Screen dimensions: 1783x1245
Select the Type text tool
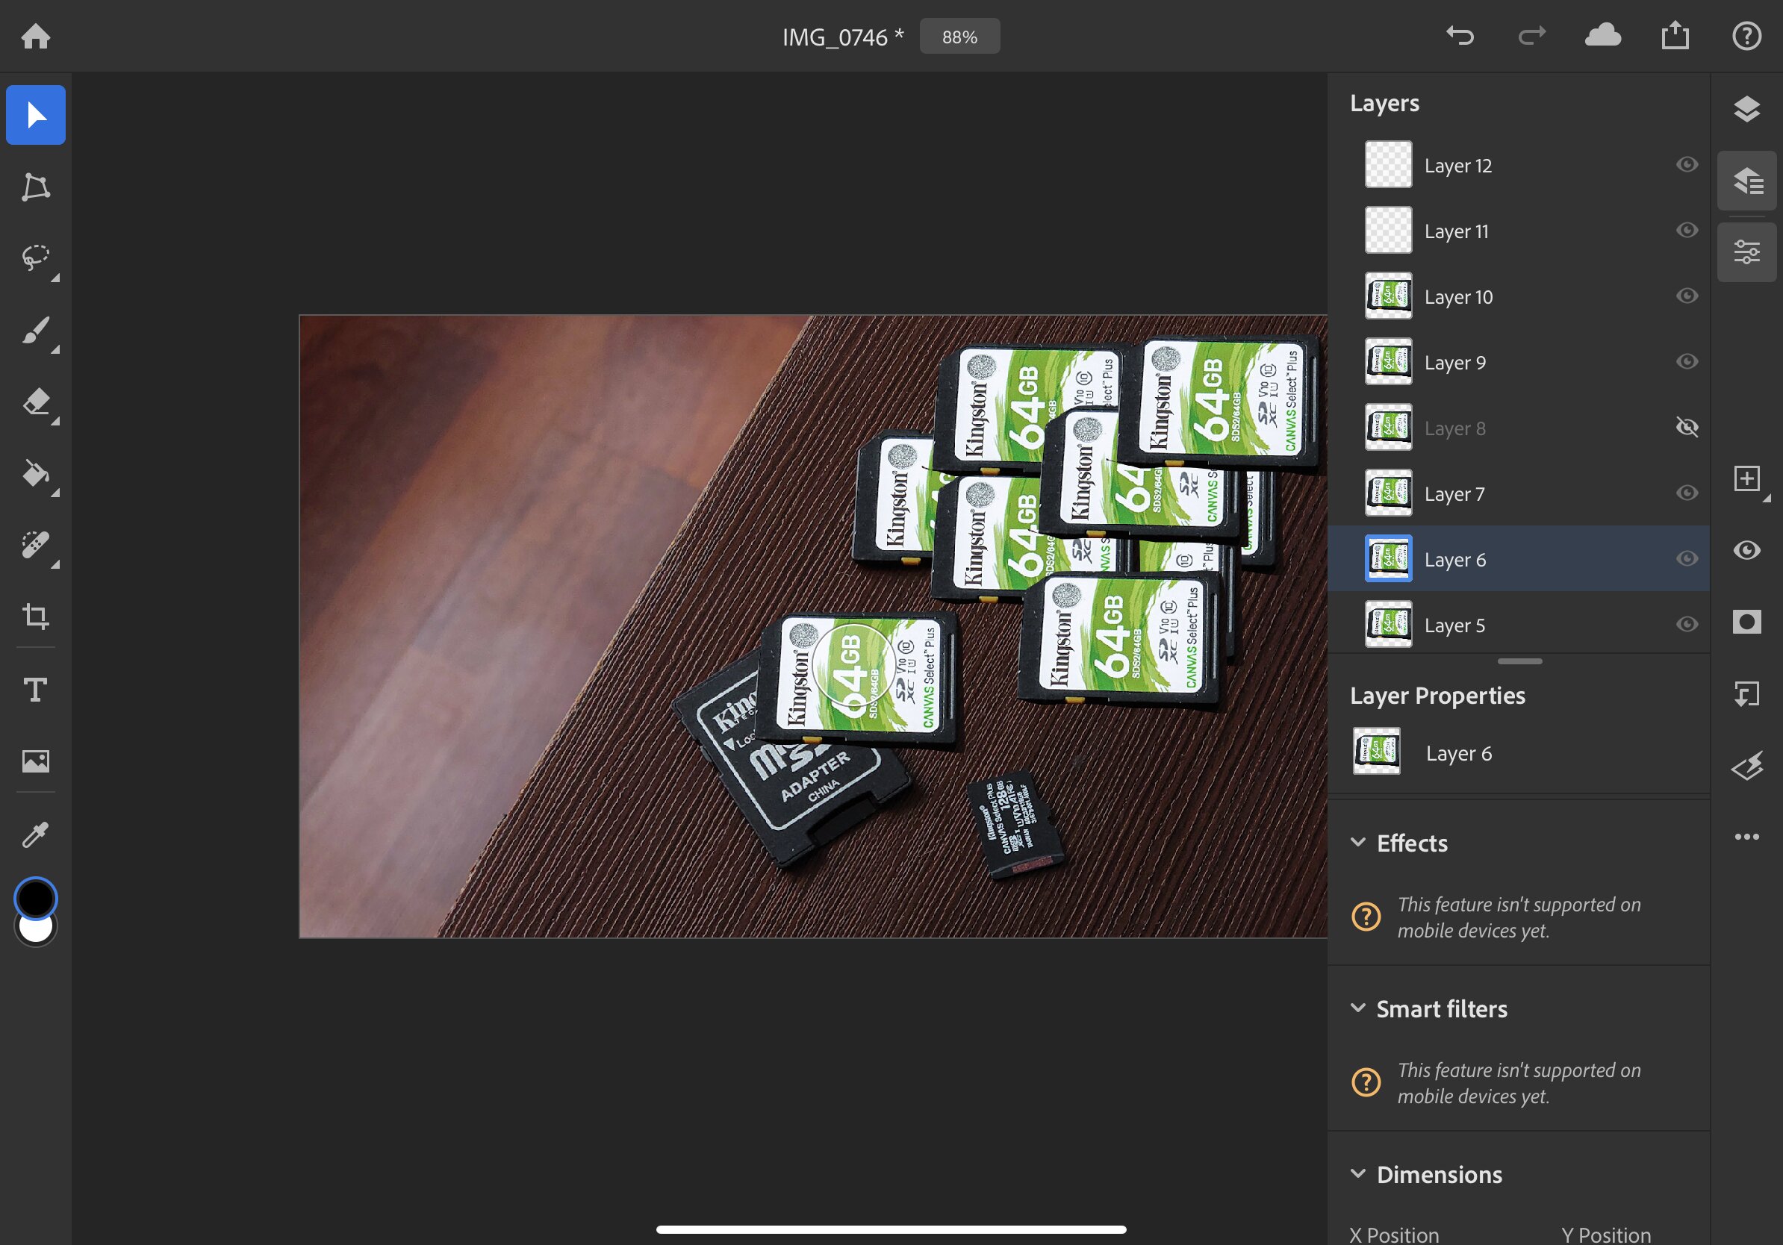[x=36, y=690]
